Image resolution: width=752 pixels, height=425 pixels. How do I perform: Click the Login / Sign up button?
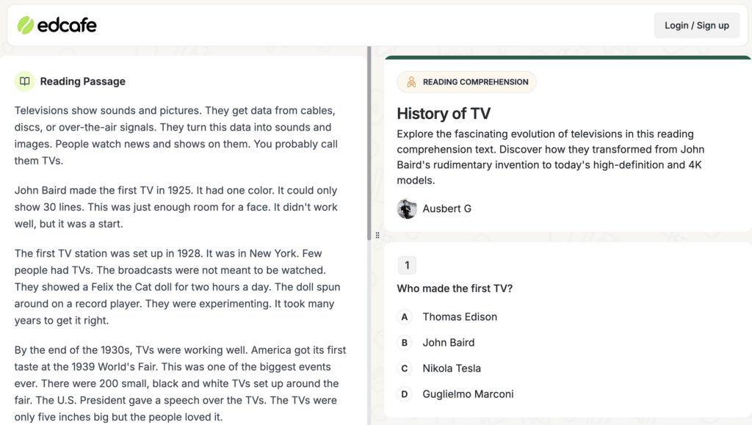click(x=697, y=26)
